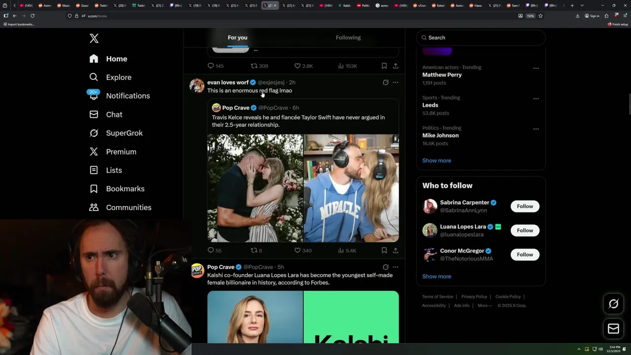
Task: Open the floating messages envelope button
Action: (614, 329)
